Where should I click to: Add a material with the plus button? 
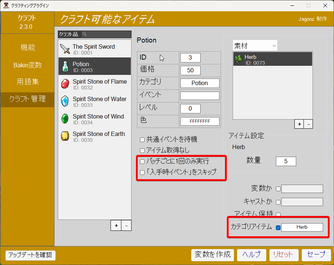[299, 124]
